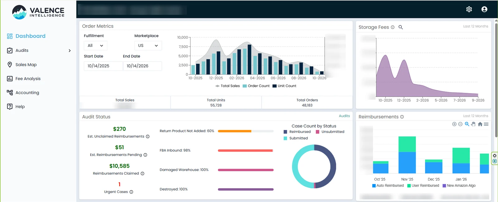
Task: Toggle the Submitted donut legend entry
Action: coord(296,138)
